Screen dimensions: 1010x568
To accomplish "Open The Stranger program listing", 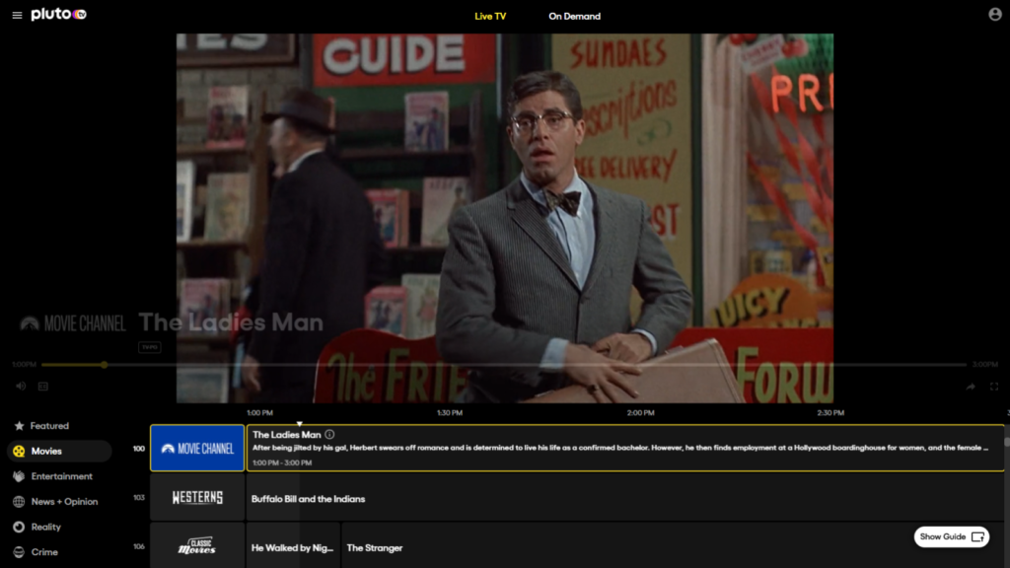I will click(x=673, y=547).
